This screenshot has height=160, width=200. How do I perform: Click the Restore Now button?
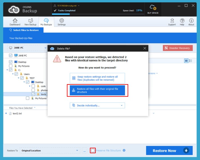pyautogui.click(x=167, y=151)
